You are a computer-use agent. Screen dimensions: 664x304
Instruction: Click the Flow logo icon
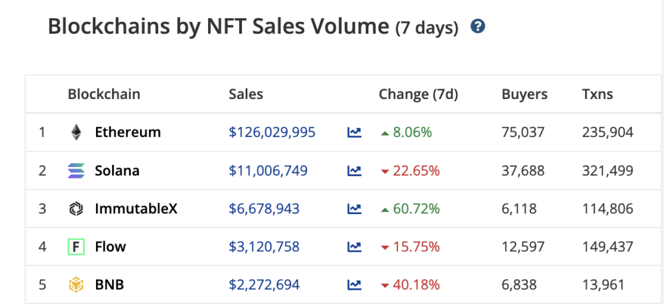[77, 246]
